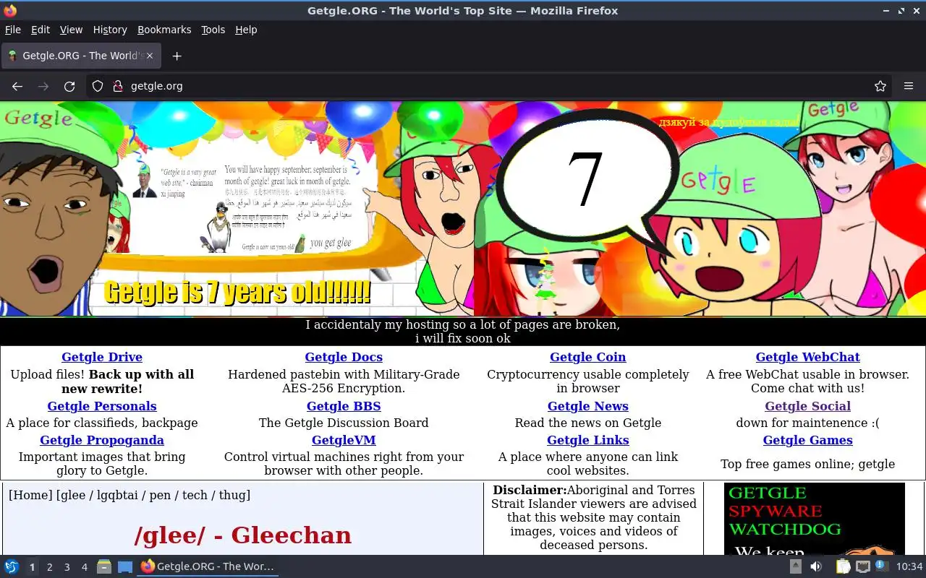Open a new tab with the plus button

coord(177,56)
